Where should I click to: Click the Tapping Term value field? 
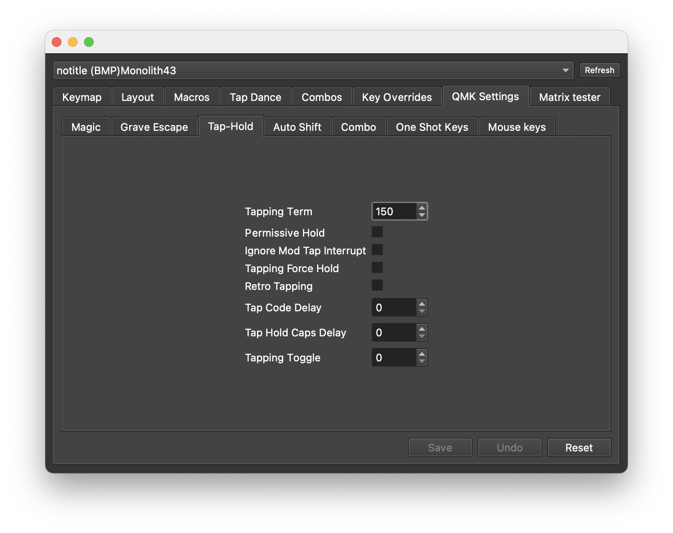[x=394, y=212]
